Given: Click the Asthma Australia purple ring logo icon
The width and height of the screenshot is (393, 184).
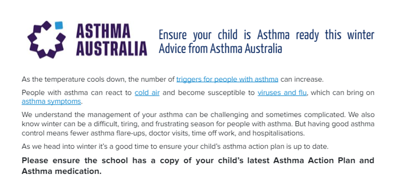Looking at the screenshot, I should (46, 39).
